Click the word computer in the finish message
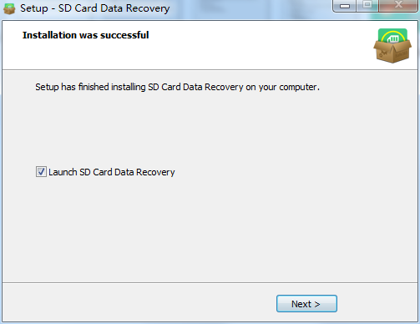Viewport: 420px width, 324px height. pos(298,88)
